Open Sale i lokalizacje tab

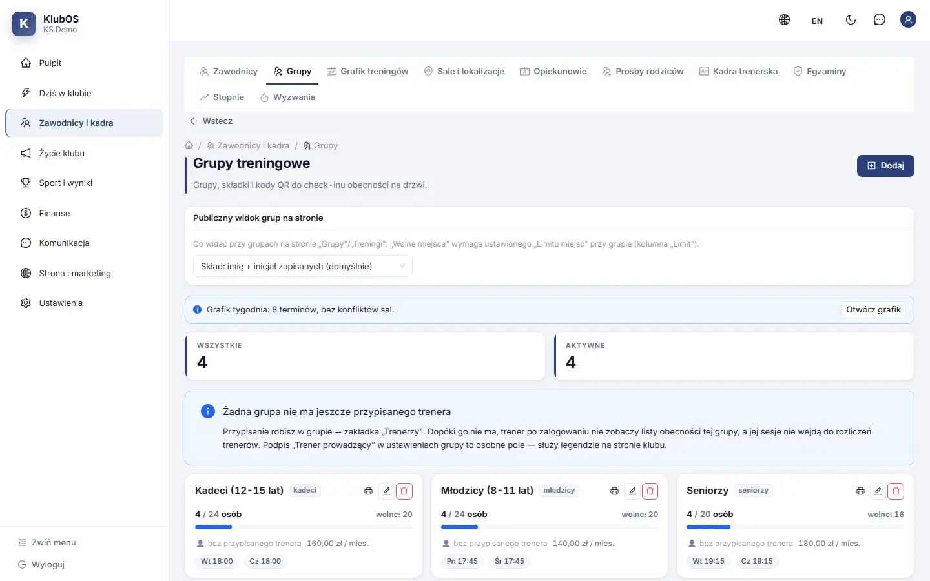pos(464,72)
